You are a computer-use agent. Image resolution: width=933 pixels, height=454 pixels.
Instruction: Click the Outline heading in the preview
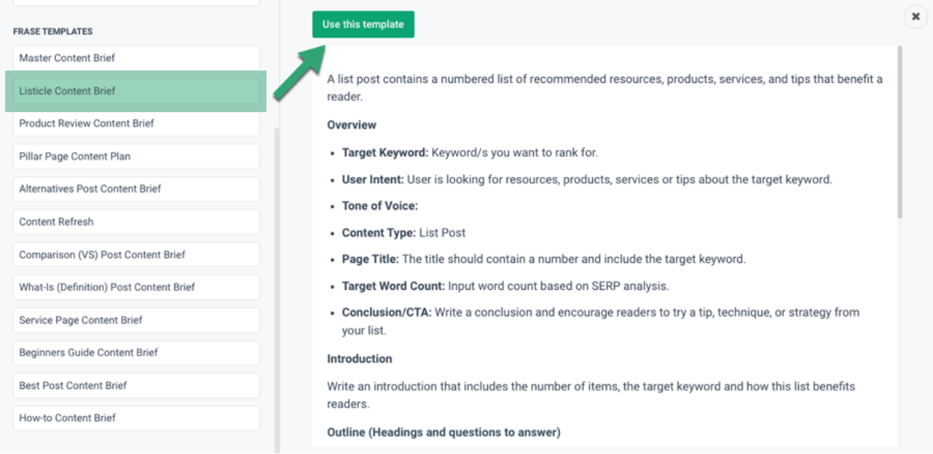[x=443, y=432]
